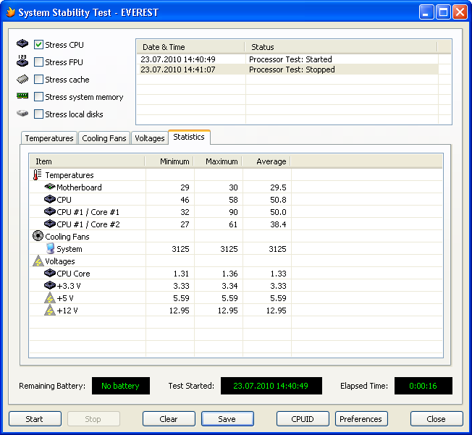The width and height of the screenshot is (472, 435).
Task: Click the System fan icon
Action: 50,249
